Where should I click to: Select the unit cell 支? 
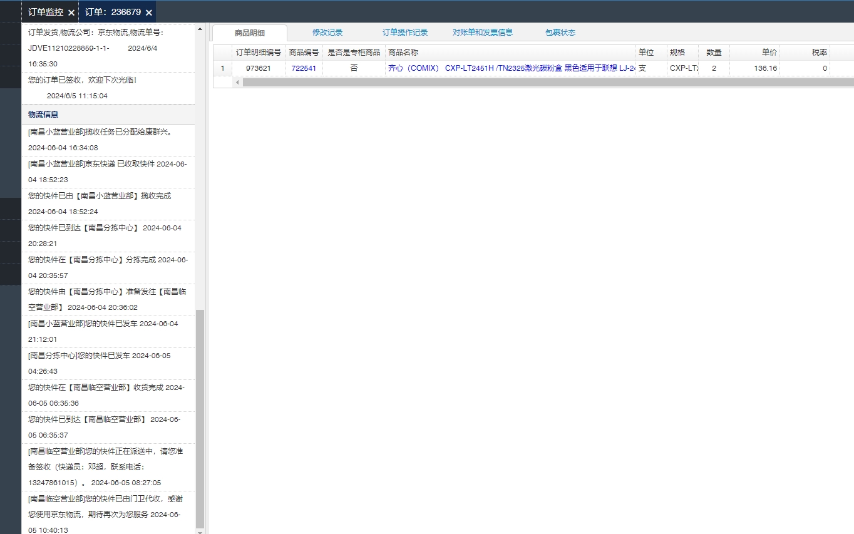651,68
